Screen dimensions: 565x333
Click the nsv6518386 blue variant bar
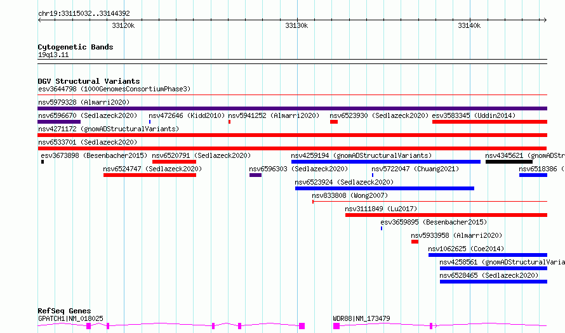click(x=533, y=175)
